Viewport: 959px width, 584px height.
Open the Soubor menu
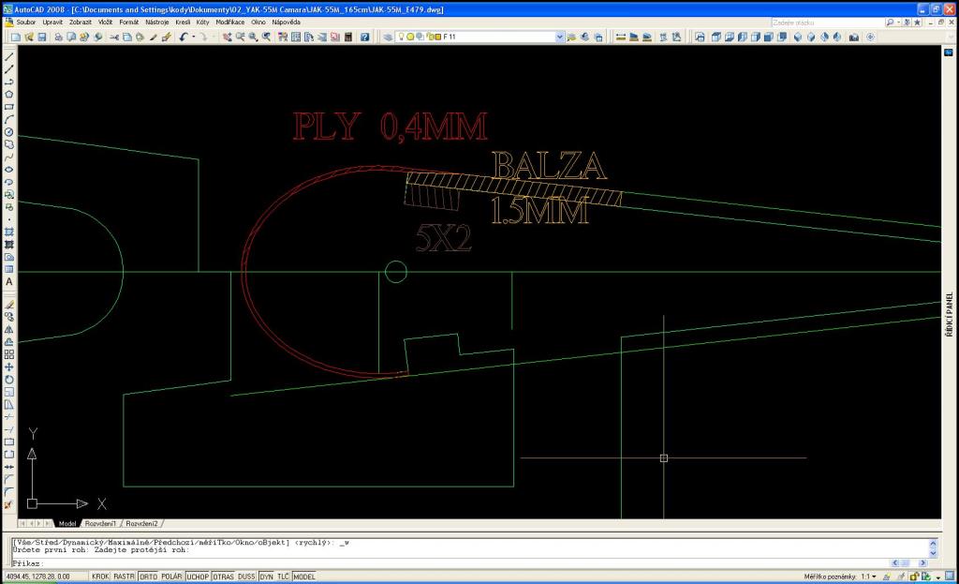pos(25,22)
